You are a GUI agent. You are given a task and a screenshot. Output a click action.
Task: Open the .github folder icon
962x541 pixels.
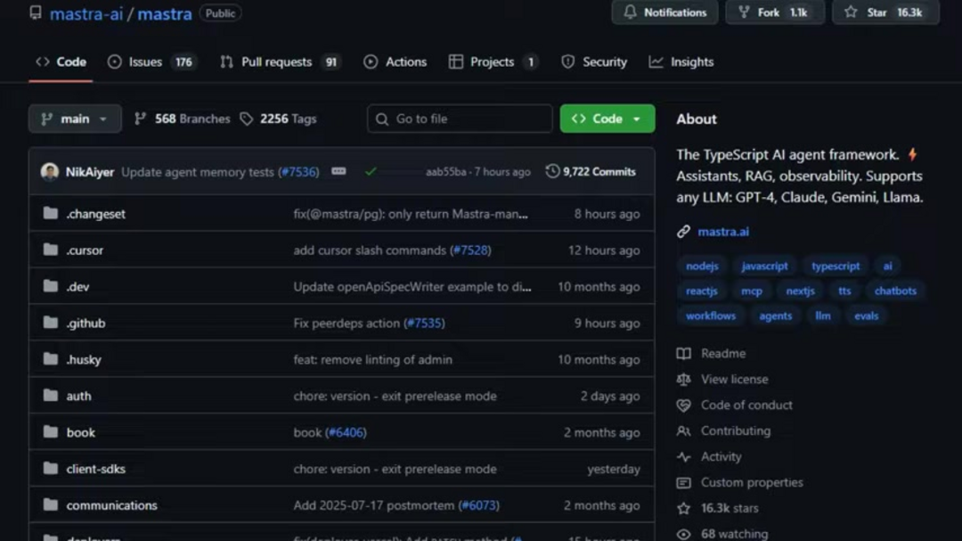51,323
